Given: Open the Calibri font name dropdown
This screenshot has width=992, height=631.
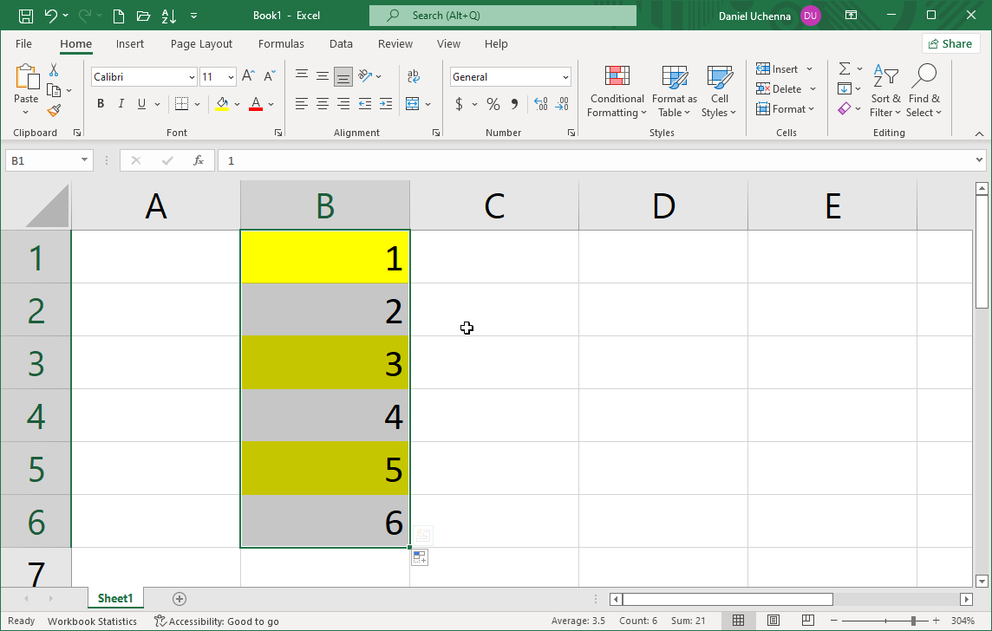Looking at the screenshot, I should [192, 77].
